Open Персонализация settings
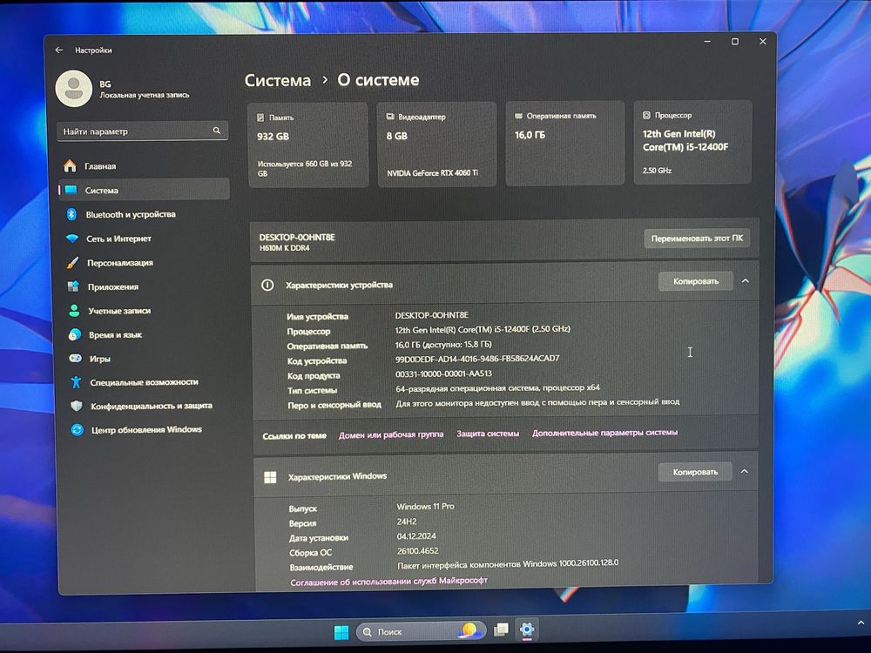This screenshot has height=653, width=871. [145, 262]
